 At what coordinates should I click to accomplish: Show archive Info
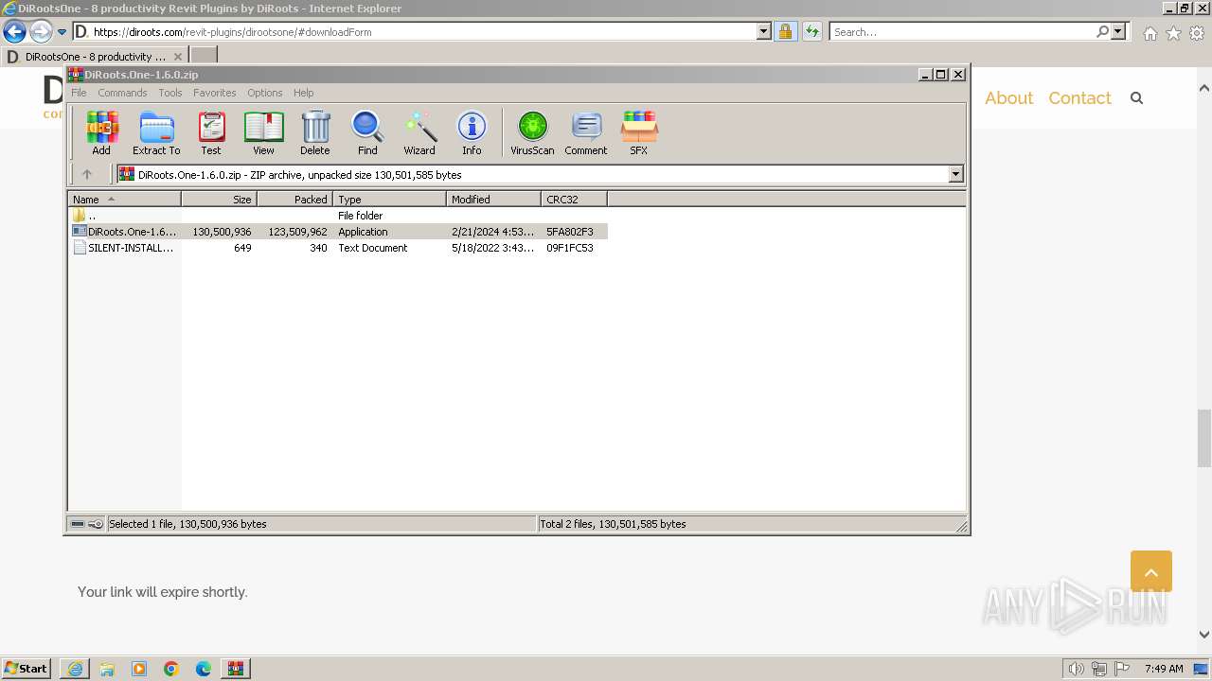[472, 132]
